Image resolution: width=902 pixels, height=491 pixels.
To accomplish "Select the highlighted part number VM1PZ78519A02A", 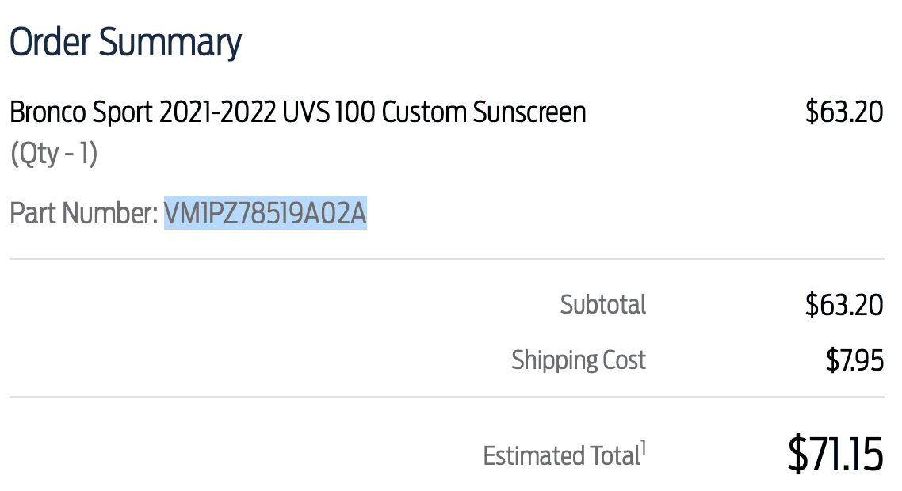I will [265, 214].
